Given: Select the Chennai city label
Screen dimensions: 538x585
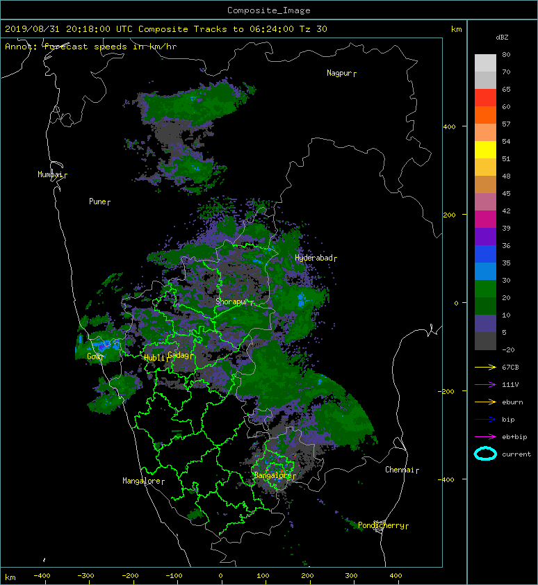Looking at the screenshot, I should pos(402,470).
